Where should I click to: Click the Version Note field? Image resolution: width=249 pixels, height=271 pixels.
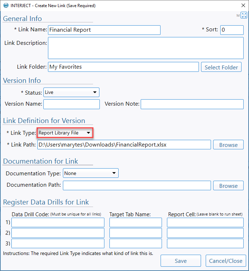point(192,104)
